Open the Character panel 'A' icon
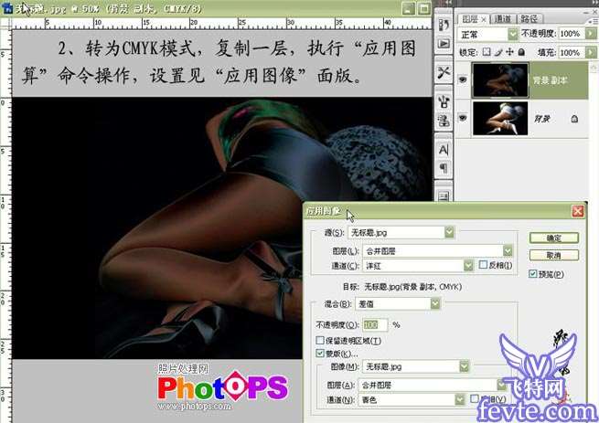 [444, 149]
